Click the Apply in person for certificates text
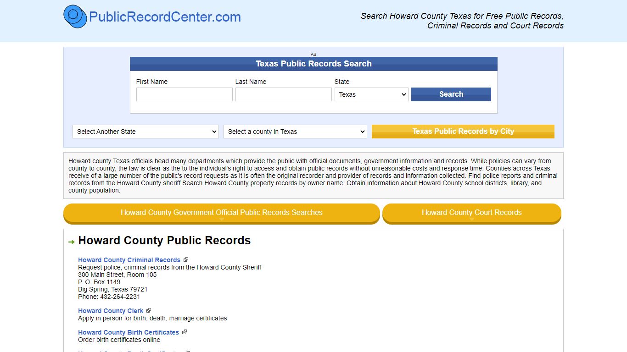 pyautogui.click(x=152, y=318)
